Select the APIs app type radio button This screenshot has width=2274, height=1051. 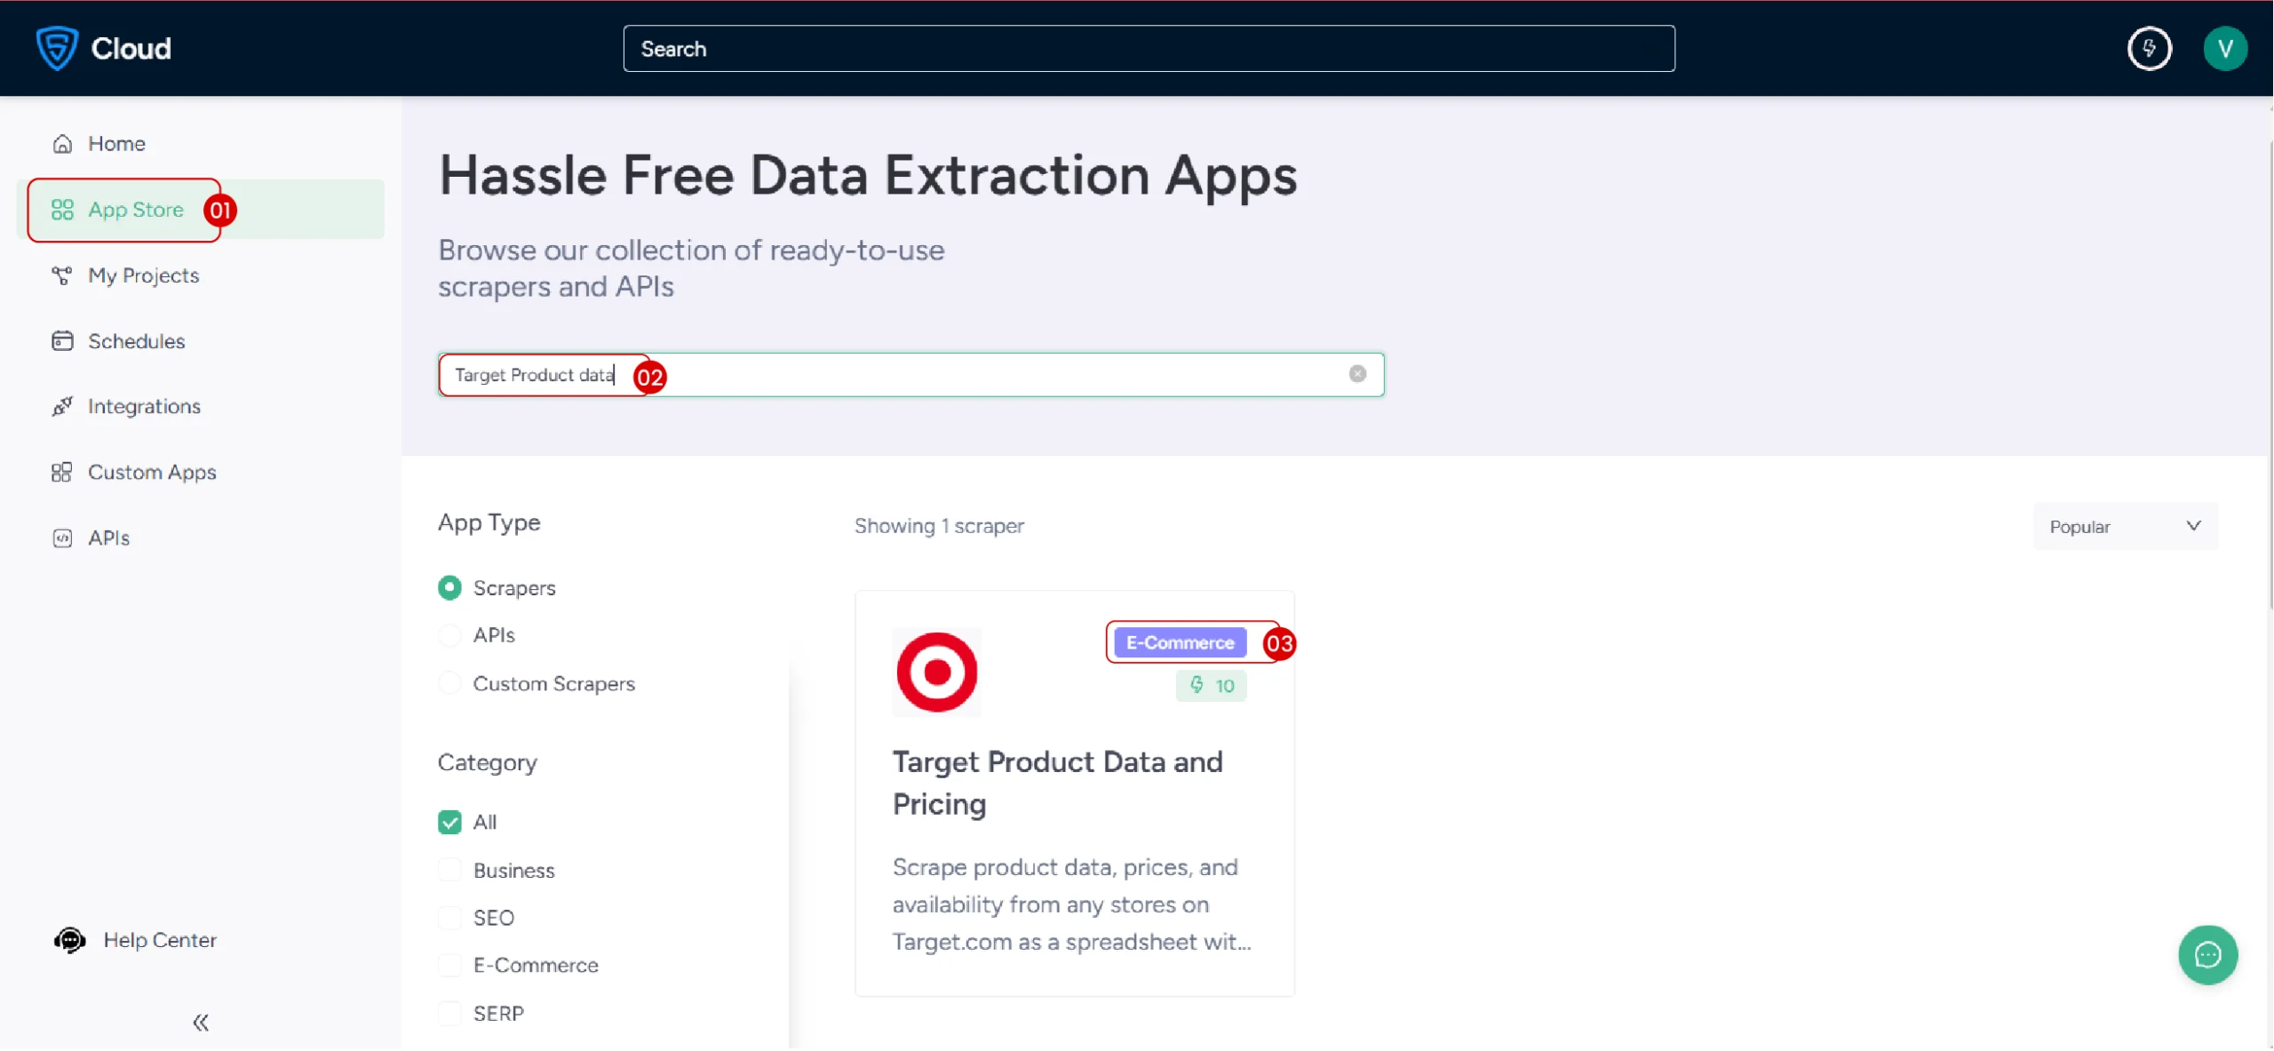tap(449, 635)
